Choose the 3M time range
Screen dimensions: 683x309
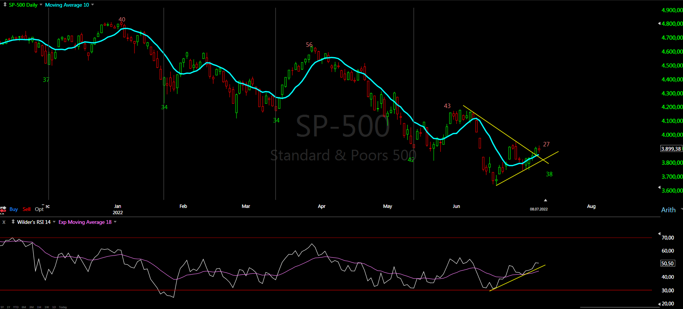pyautogui.click(x=31, y=307)
